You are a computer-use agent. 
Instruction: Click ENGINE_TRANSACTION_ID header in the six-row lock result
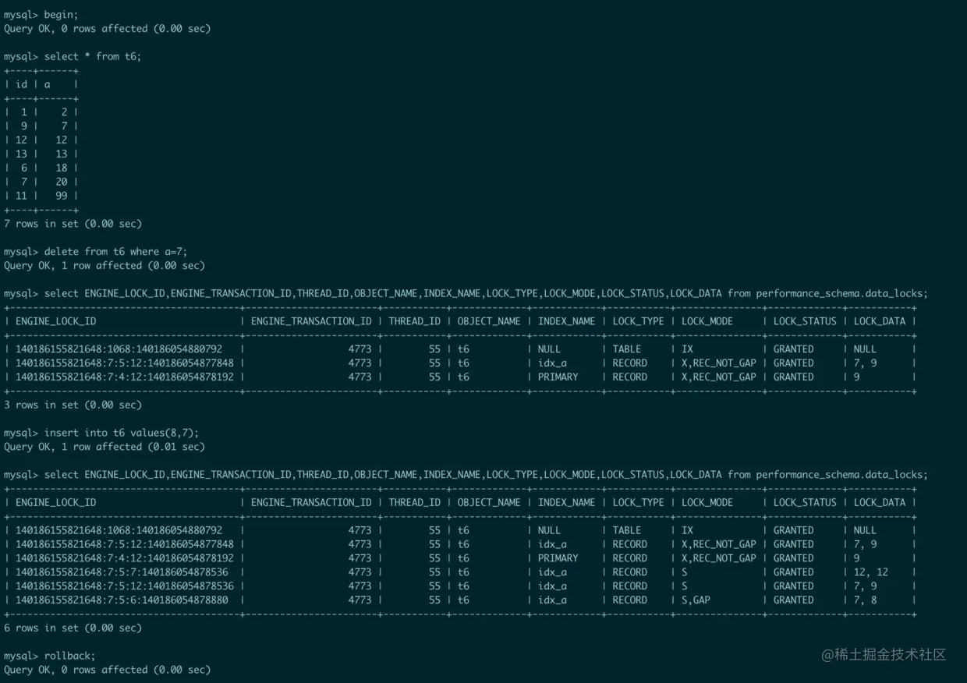[311, 503]
